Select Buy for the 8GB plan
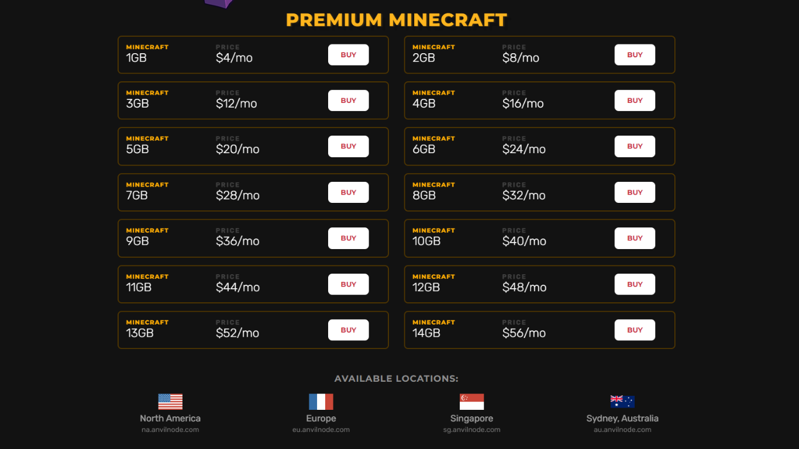The width and height of the screenshot is (799, 449). 635,192
